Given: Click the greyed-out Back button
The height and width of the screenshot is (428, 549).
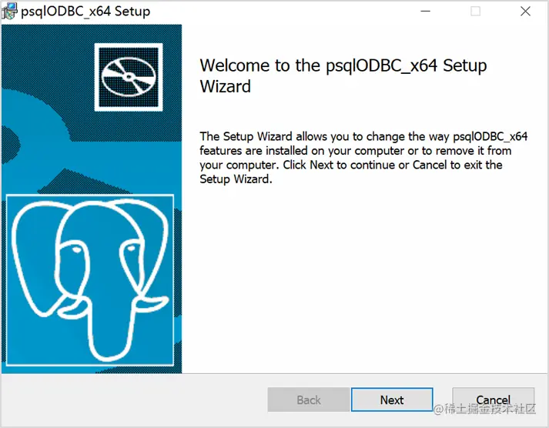Looking at the screenshot, I should [309, 400].
